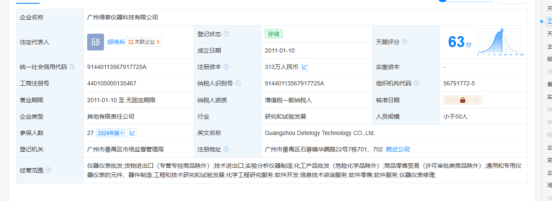Click taxpayer number 91440113567917725A beside 纳税人识别号

294,83
